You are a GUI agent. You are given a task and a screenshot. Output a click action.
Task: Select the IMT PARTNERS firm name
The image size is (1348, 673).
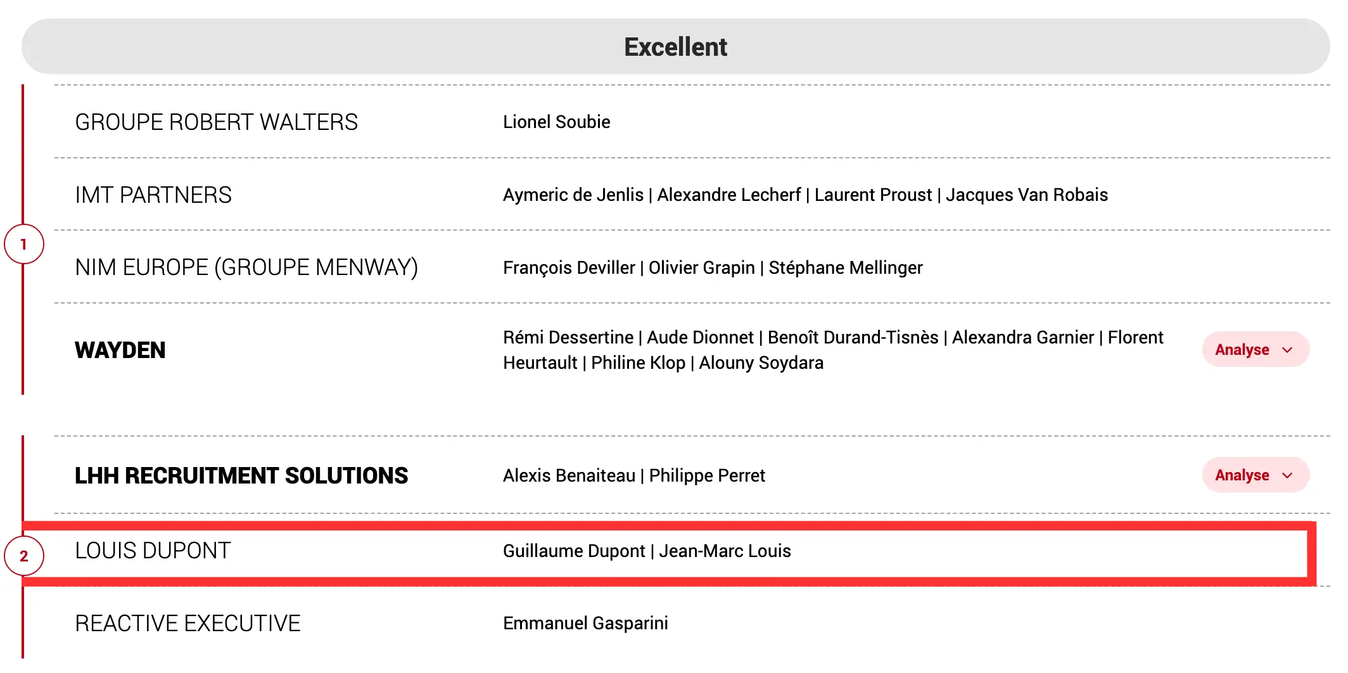(x=153, y=195)
